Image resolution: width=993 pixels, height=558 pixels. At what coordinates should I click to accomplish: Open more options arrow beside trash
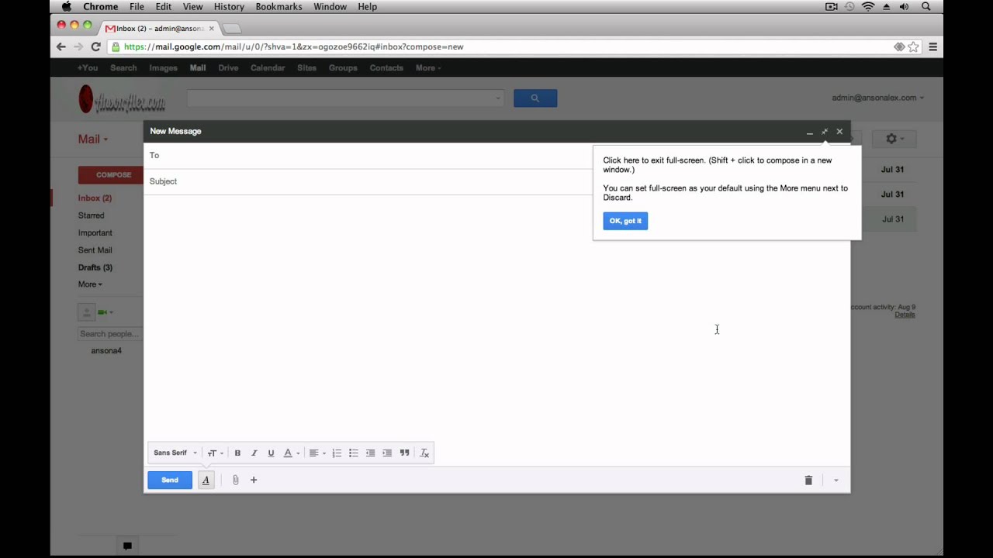836,480
